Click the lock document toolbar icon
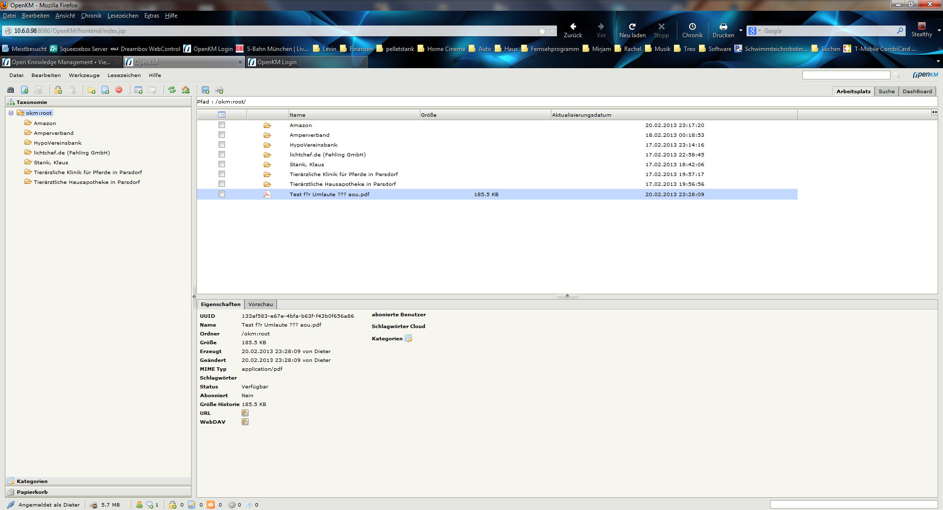 [x=58, y=90]
